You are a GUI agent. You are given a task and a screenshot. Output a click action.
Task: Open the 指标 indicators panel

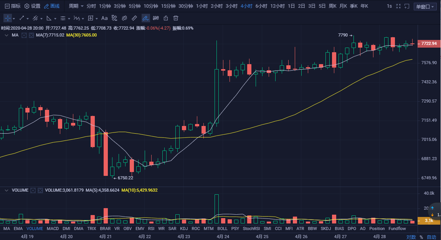point(13,6)
